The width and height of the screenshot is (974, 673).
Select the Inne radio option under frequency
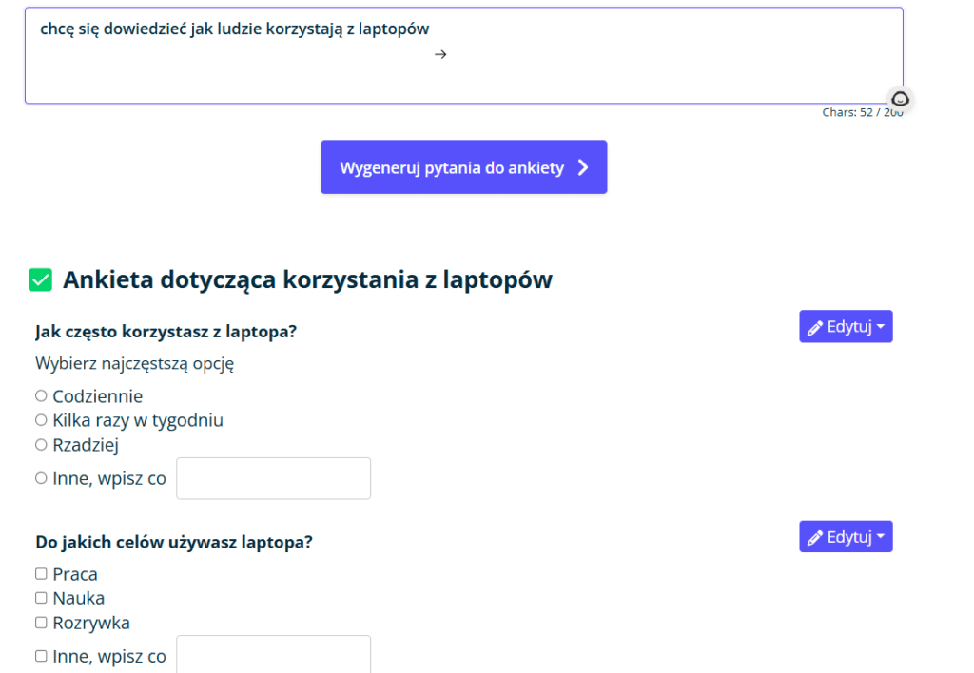[x=41, y=478]
